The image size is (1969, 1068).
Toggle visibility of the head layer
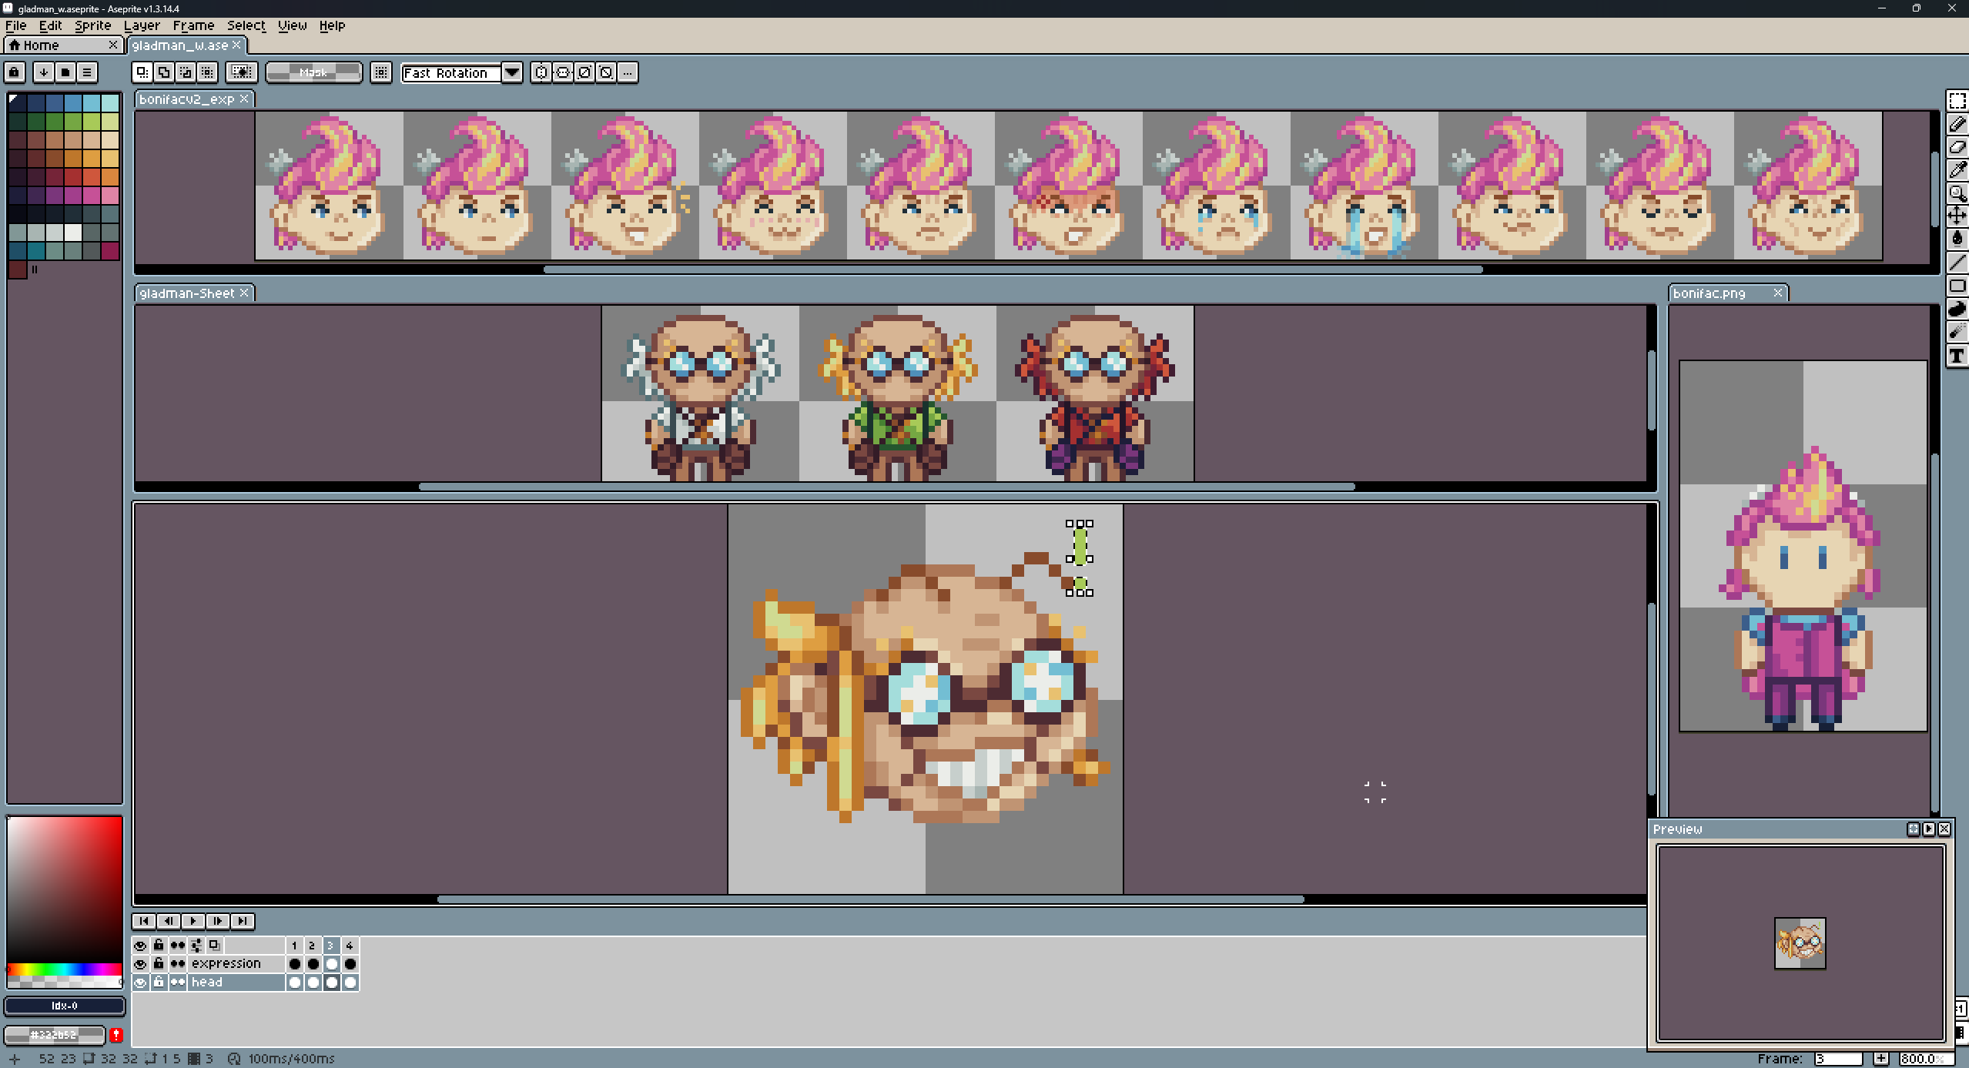140,983
